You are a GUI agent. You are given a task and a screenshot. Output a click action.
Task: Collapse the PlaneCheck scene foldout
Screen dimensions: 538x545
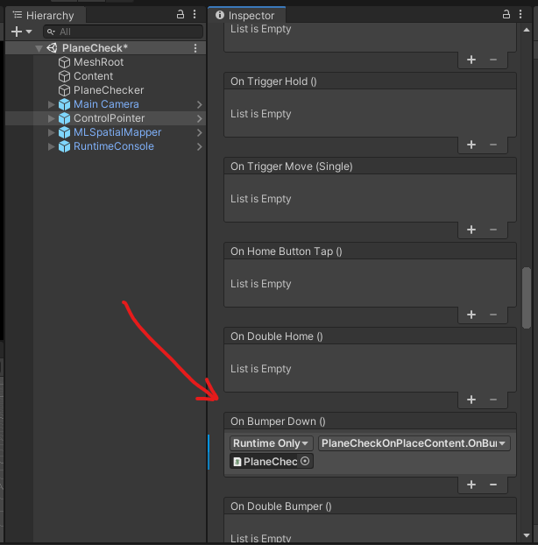(39, 48)
